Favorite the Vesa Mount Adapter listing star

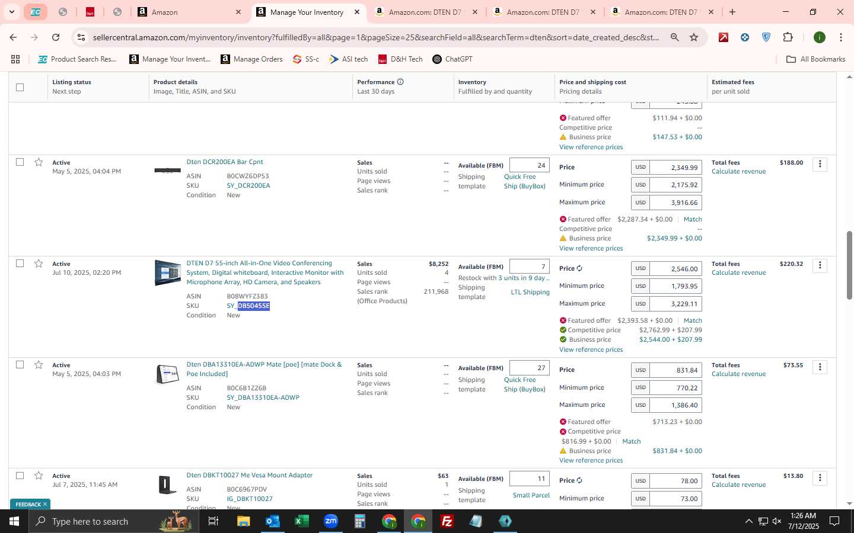pos(39,476)
